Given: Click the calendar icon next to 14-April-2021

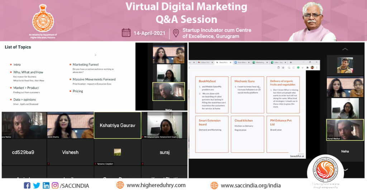Looking at the screenshot, I should pyautogui.click(x=126, y=33).
